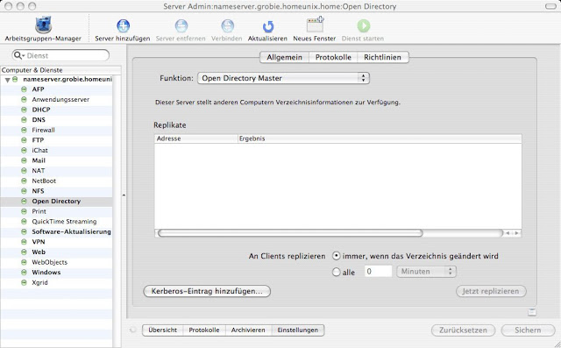Click the status globe next to iChat
561x348 pixels.
point(24,150)
